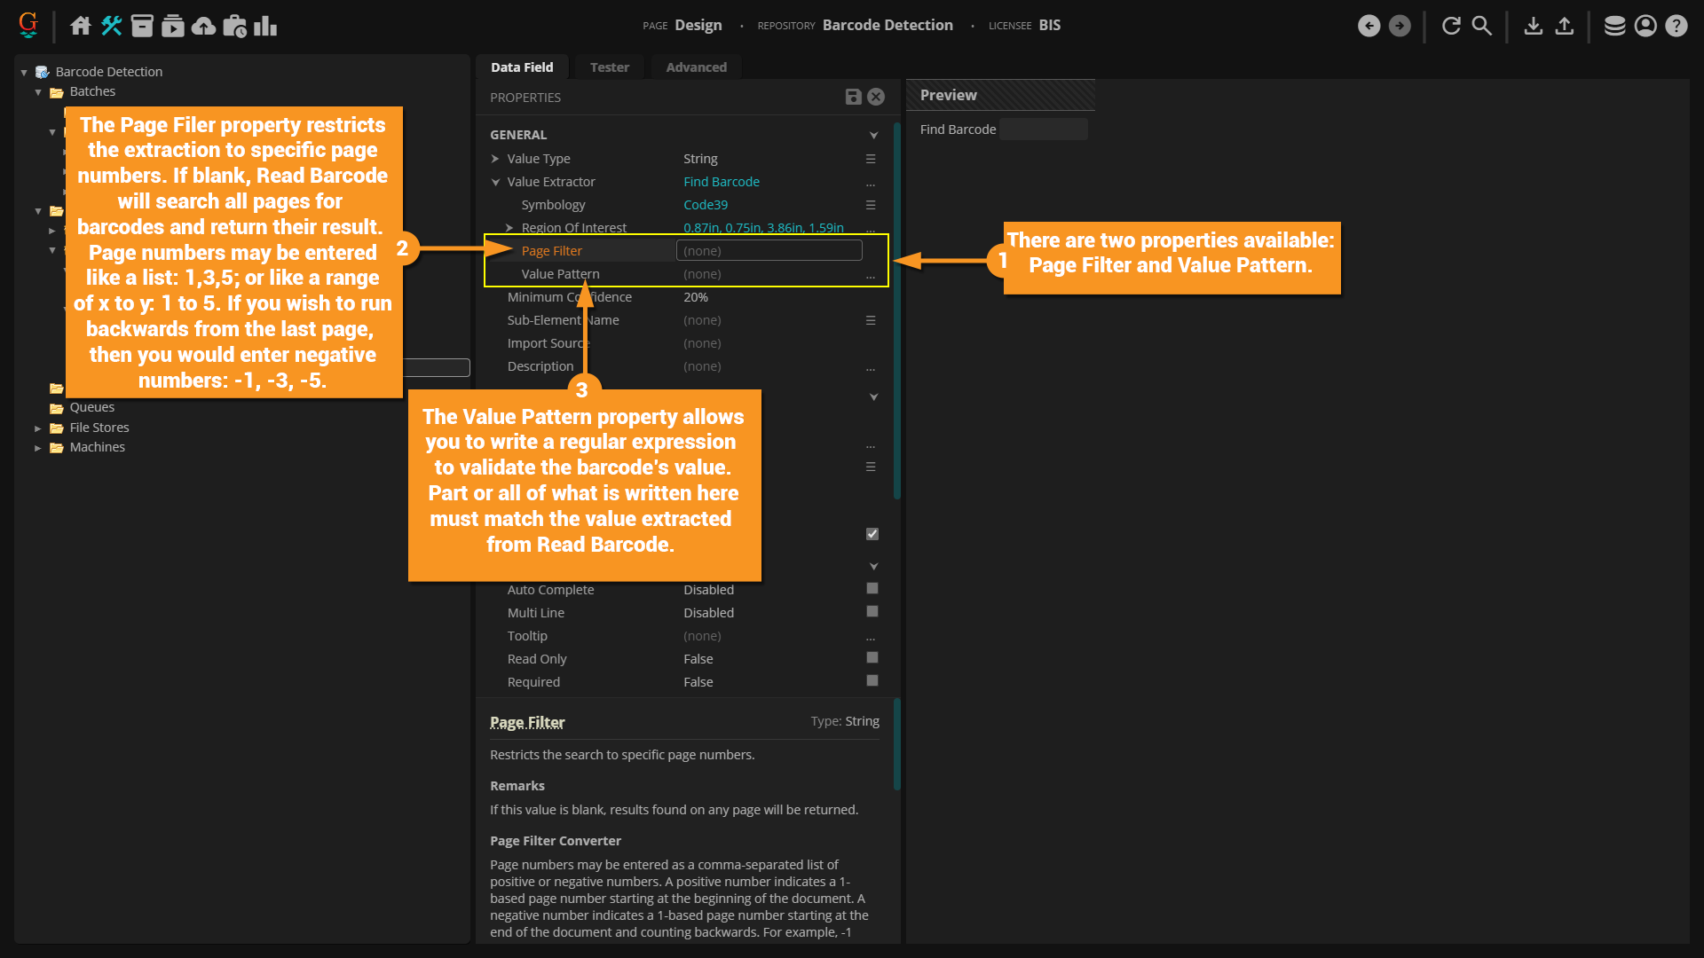Click the cloud upload Imports icon
Image resolution: width=1704 pixels, height=958 pixels.
(x=203, y=26)
